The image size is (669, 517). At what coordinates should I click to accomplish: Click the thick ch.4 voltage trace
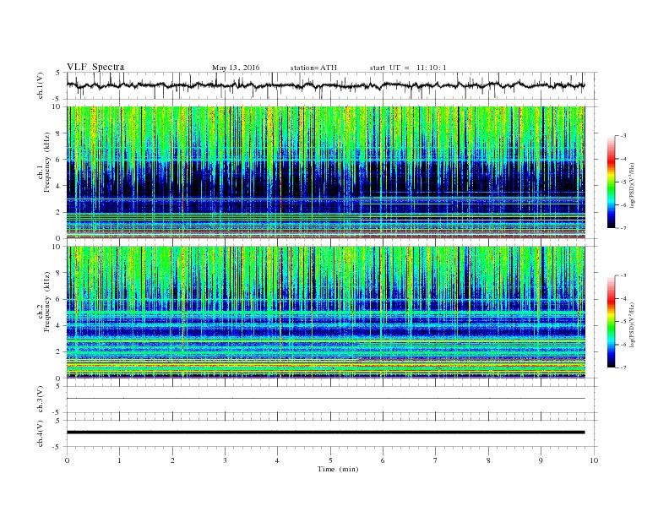point(325,433)
